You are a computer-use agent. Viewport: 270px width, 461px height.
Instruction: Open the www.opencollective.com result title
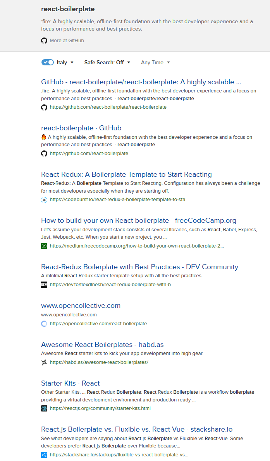click(81, 306)
